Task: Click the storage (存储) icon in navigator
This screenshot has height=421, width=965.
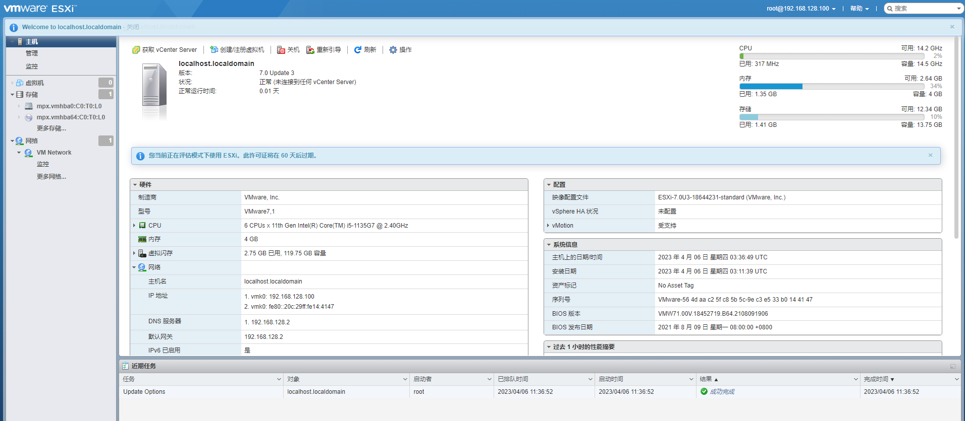Action: click(20, 95)
